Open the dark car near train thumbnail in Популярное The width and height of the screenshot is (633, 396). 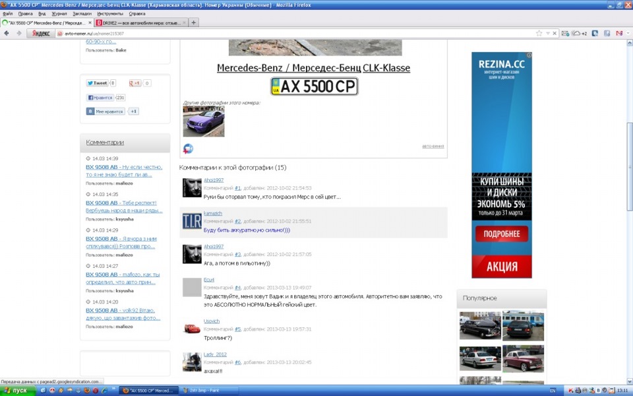(x=523, y=325)
